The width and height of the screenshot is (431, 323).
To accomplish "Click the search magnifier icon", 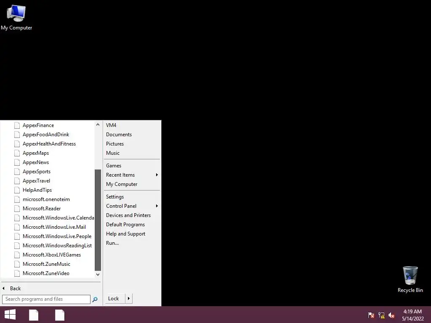I will (x=95, y=299).
